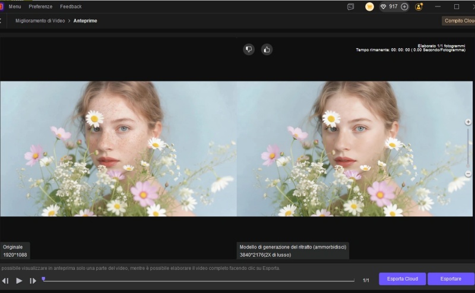Click the diamond credits balance icon
Image resolution: width=475 pixels, height=293 pixels.
(x=384, y=7)
